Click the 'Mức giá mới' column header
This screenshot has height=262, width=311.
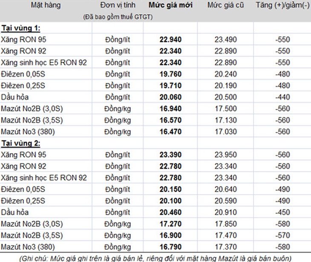tap(170, 5)
